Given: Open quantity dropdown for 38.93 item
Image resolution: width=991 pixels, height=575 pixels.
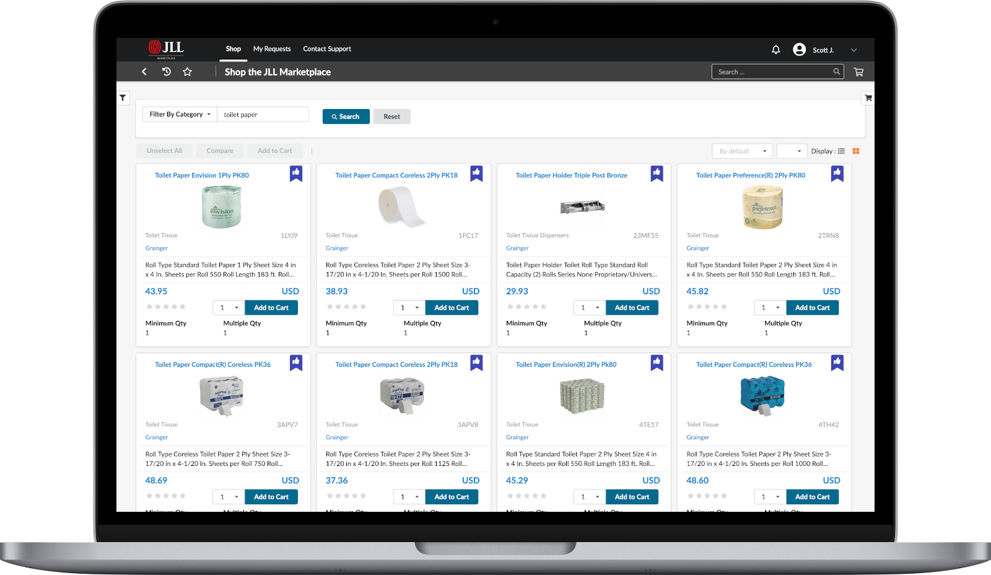Looking at the screenshot, I should (409, 308).
